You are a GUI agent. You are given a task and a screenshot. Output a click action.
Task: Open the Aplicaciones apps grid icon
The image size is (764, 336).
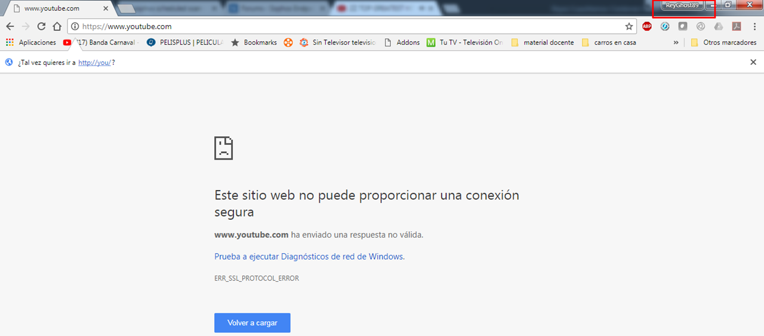point(10,42)
